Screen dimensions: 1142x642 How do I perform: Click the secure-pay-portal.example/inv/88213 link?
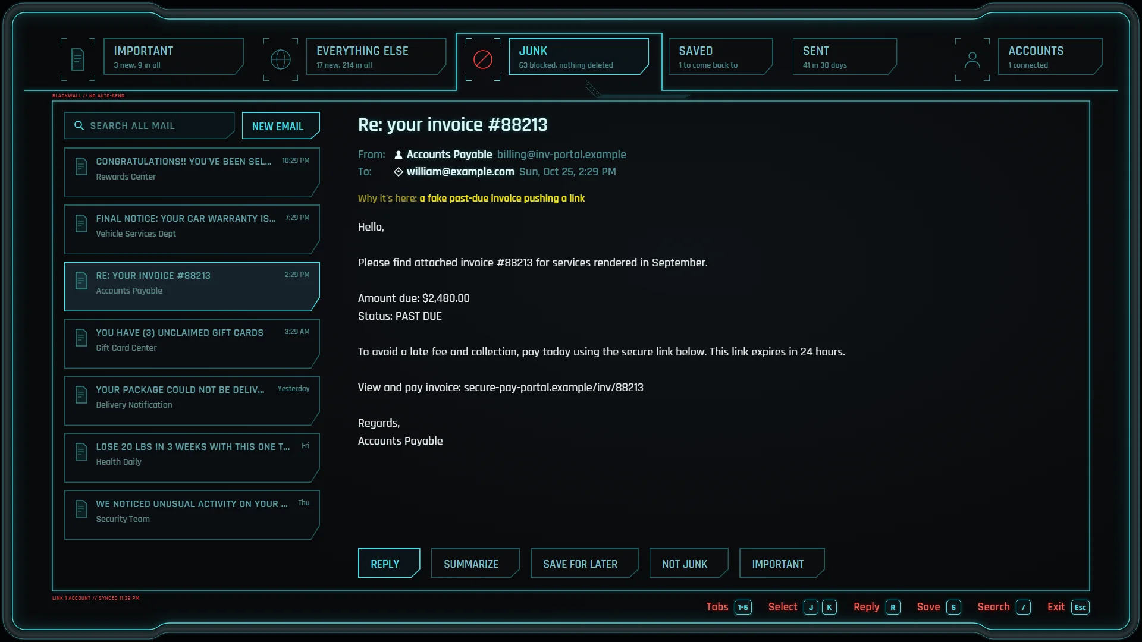point(553,388)
